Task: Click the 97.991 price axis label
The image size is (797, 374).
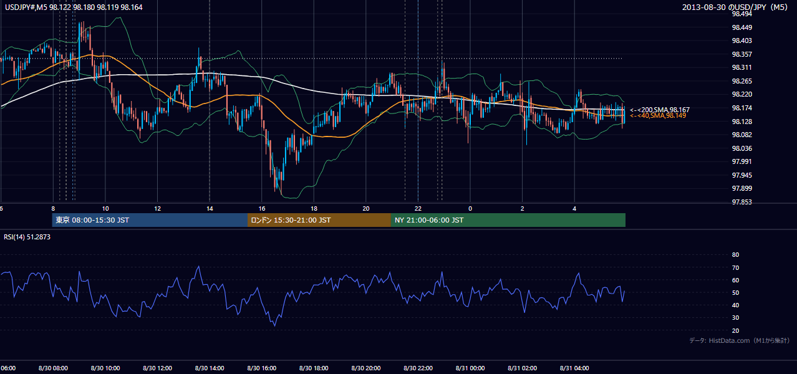Action: pos(741,161)
